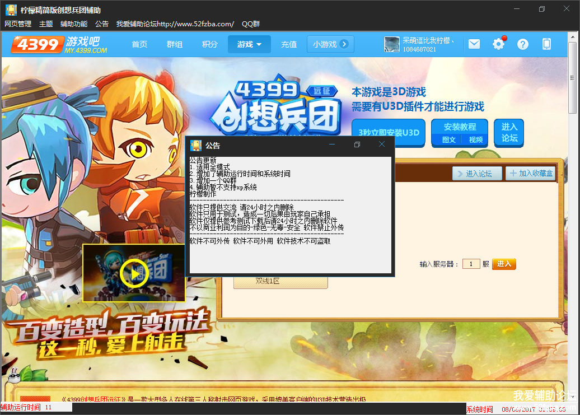This screenshot has width=580, height=415.
Task: Click 3秒立即安装U3D button
Action: (x=389, y=132)
